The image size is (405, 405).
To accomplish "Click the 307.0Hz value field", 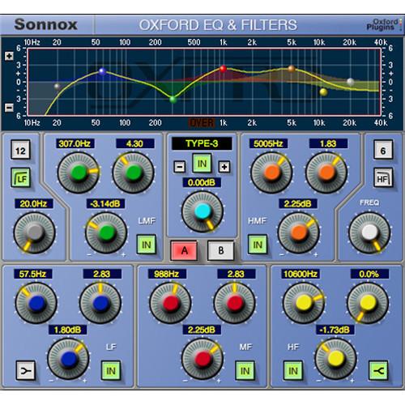I will click(75, 143).
